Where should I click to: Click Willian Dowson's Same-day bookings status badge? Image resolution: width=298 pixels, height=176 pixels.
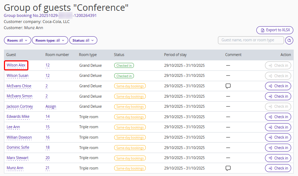(130, 138)
